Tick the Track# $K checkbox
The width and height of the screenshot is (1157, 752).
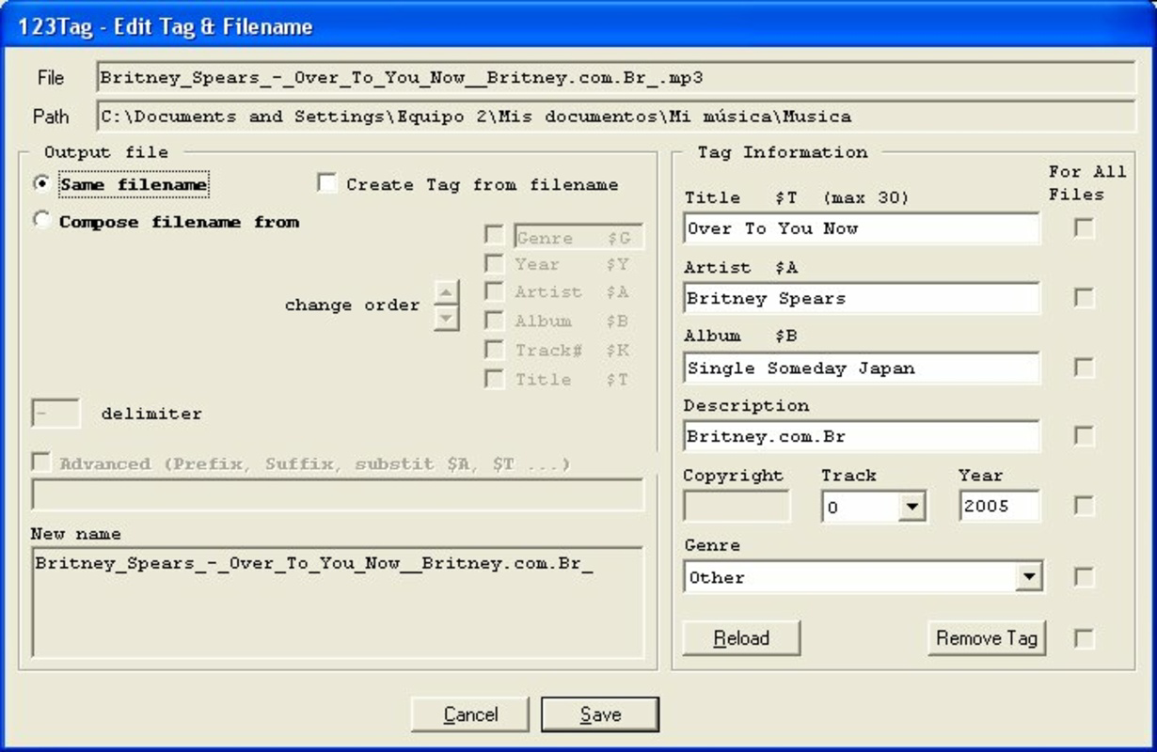click(494, 350)
